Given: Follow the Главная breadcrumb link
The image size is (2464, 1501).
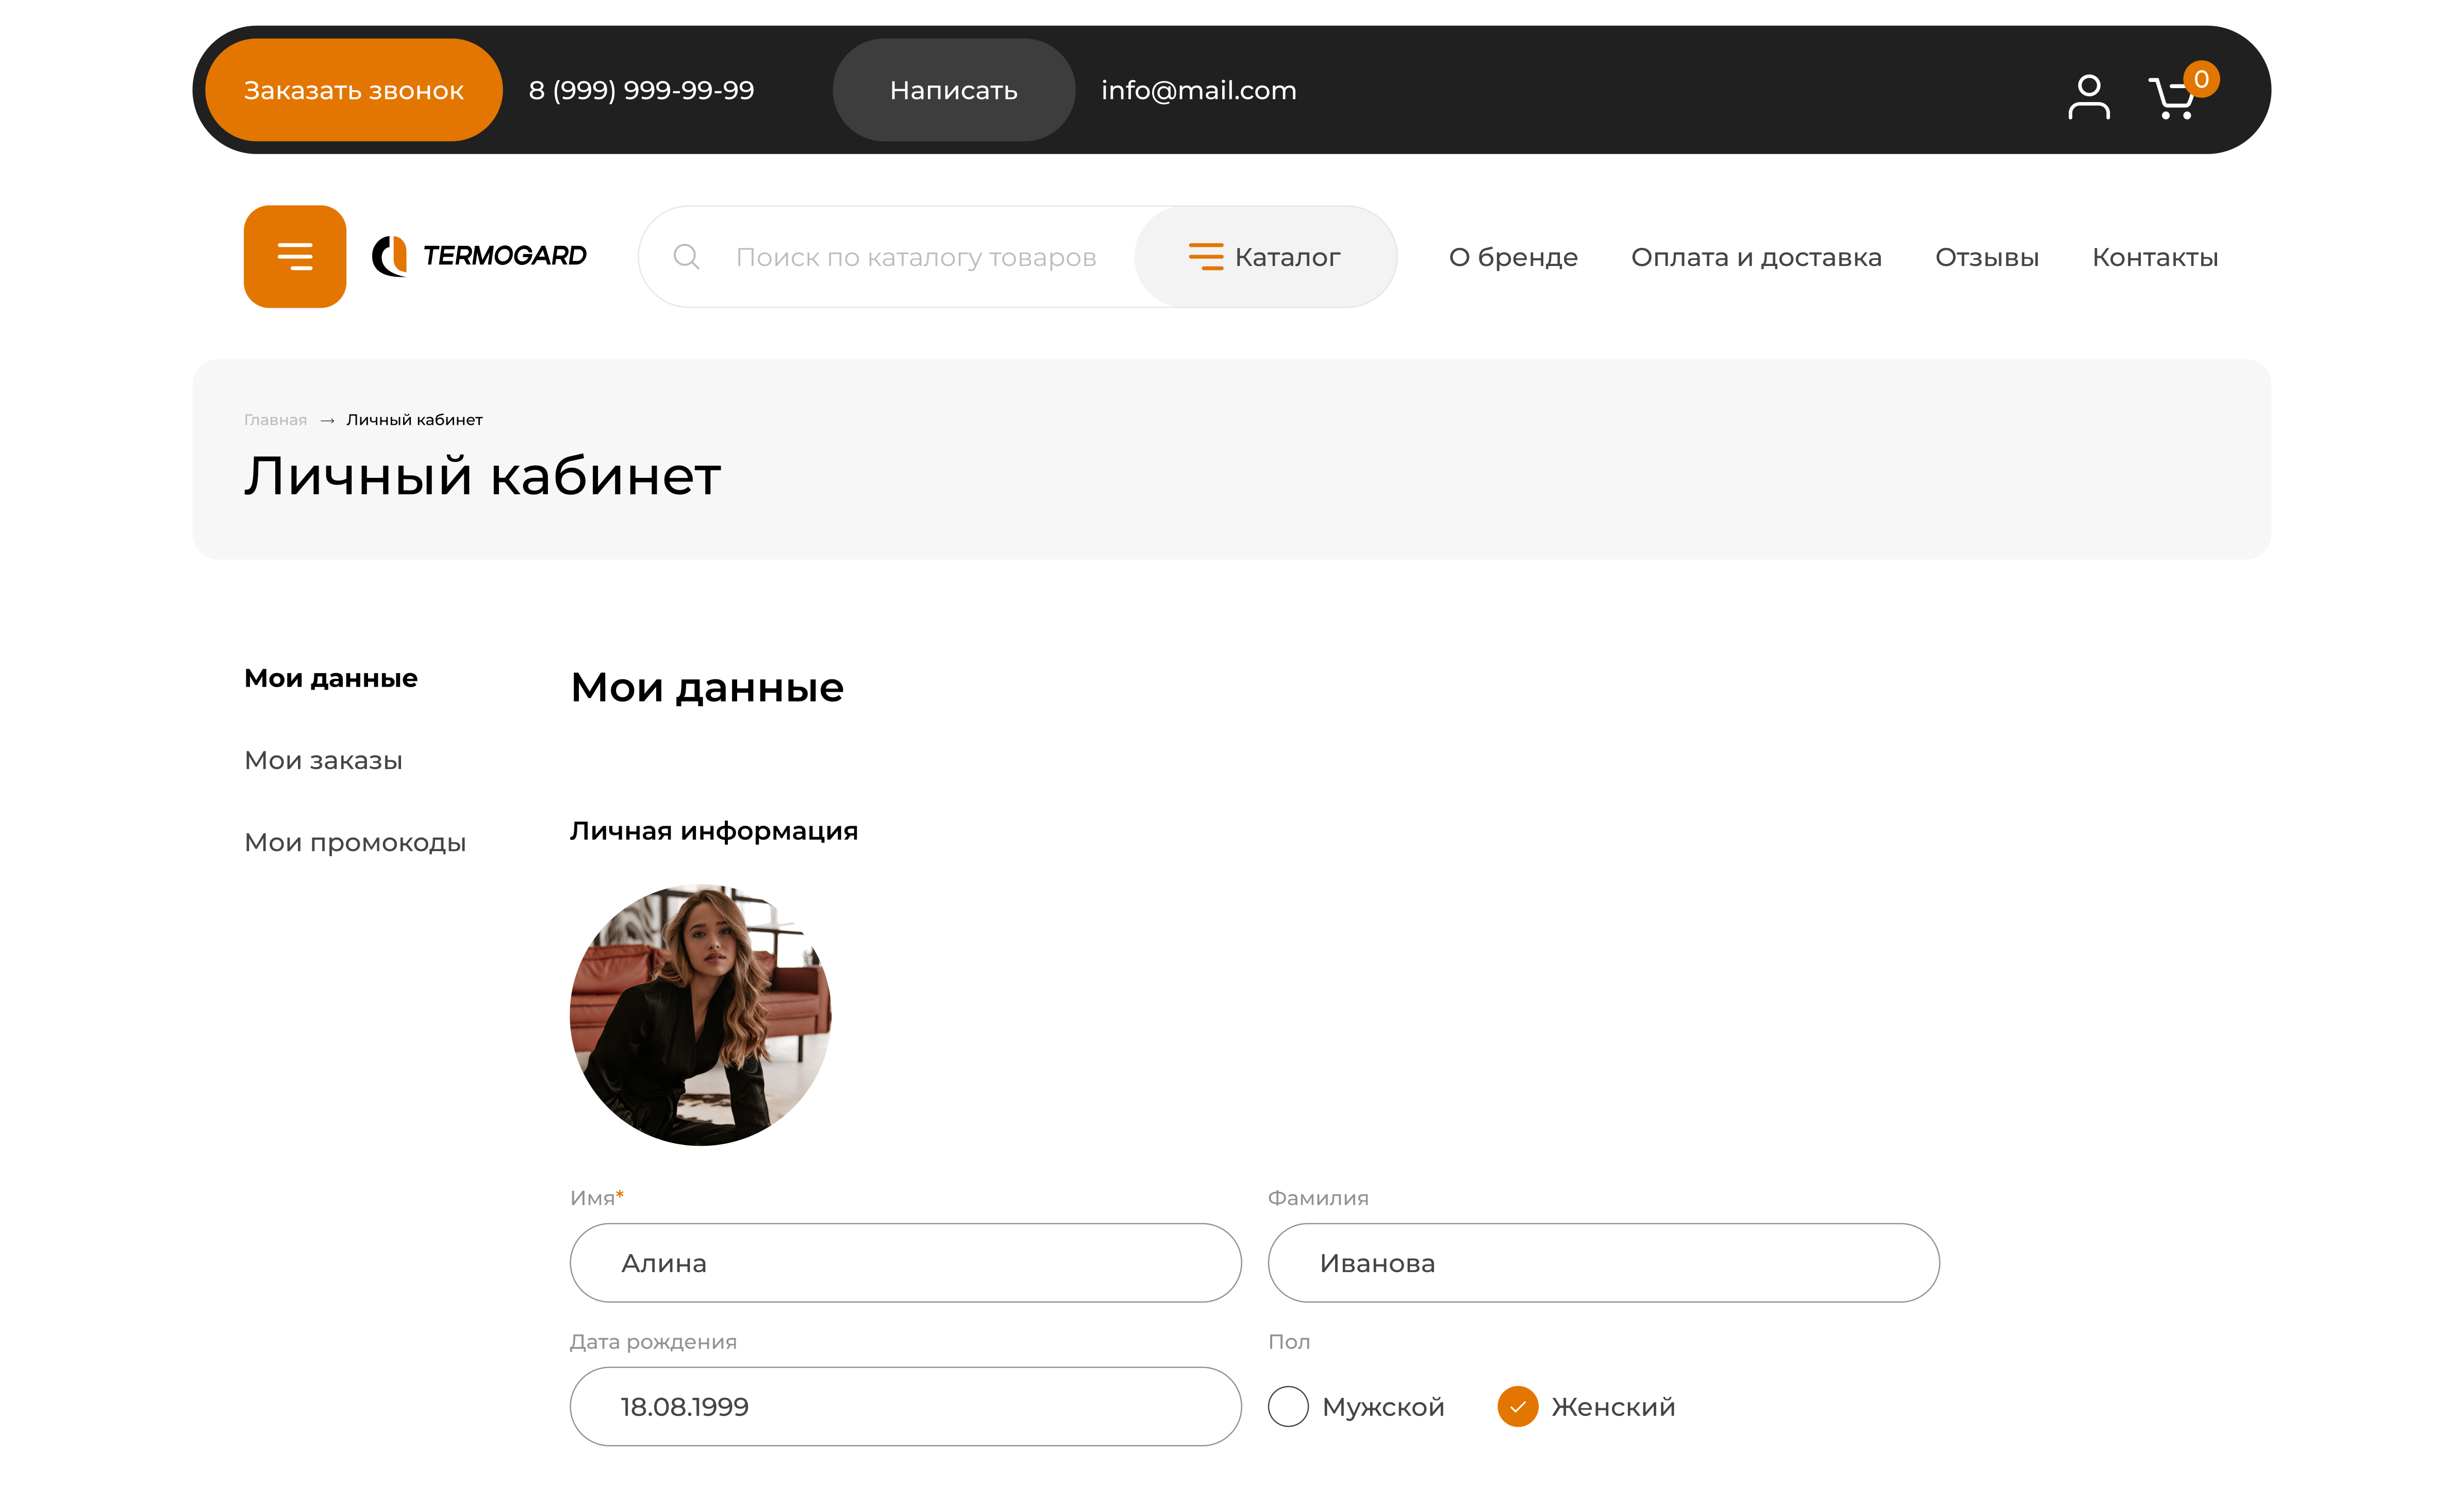Looking at the screenshot, I should pyautogui.click(x=275, y=420).
